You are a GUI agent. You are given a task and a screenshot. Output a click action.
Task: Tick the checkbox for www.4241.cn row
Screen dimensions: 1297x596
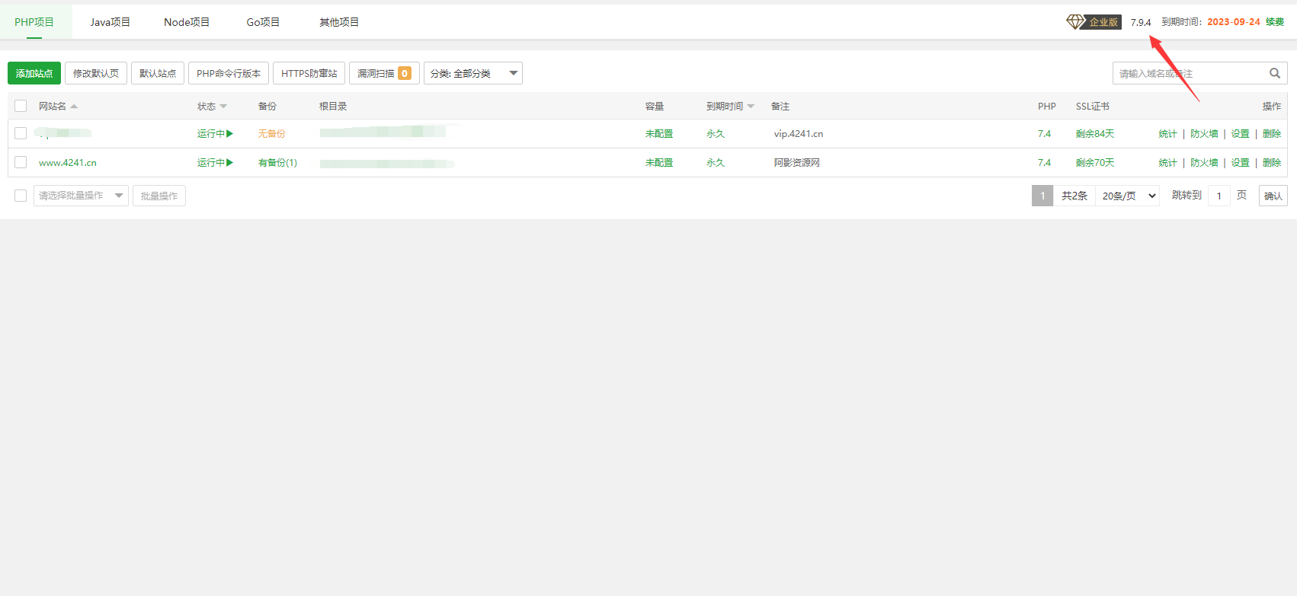(21, 163)
